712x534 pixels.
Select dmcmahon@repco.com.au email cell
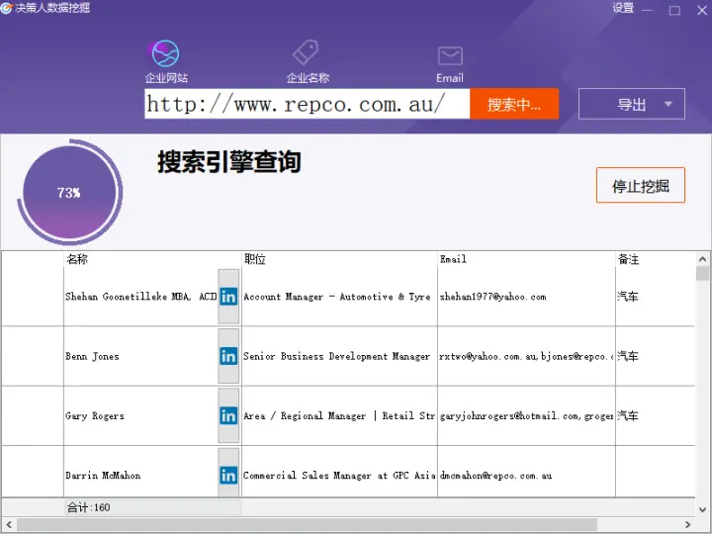click(526, 476)
